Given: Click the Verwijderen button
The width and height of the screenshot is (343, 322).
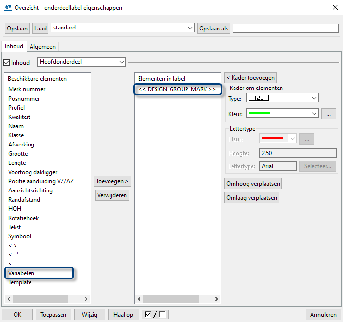Looking at the screenshot, I should tap(112, 195).
